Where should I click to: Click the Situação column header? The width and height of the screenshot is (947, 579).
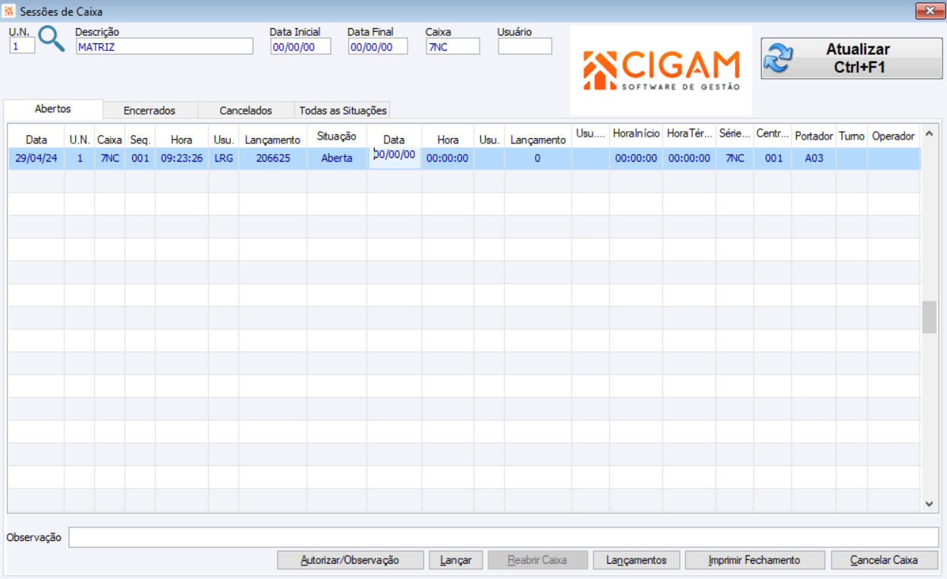pos(337,137)
